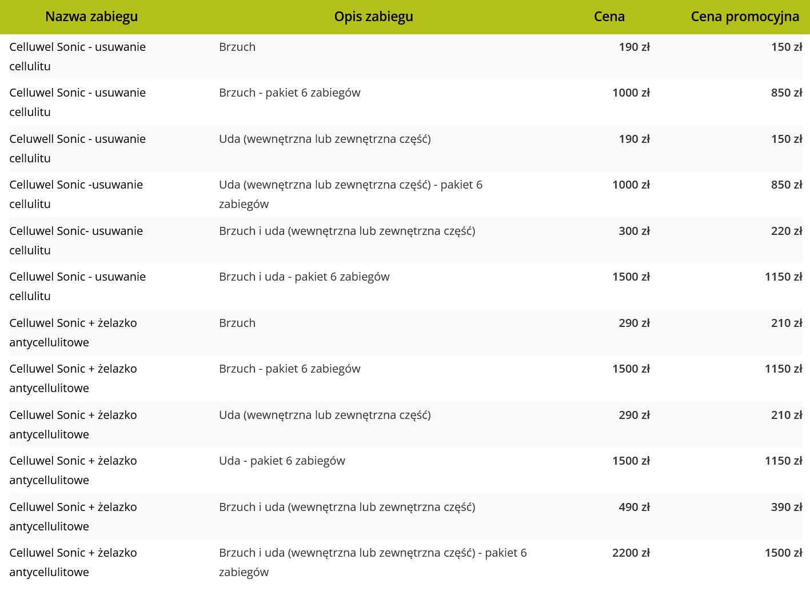Click 'Celluwel Sonic + żelazko antycellulitowe' name in 490 zł row
Image resolution: width=810 pixels, height=595 pixels.
[73, 517]
